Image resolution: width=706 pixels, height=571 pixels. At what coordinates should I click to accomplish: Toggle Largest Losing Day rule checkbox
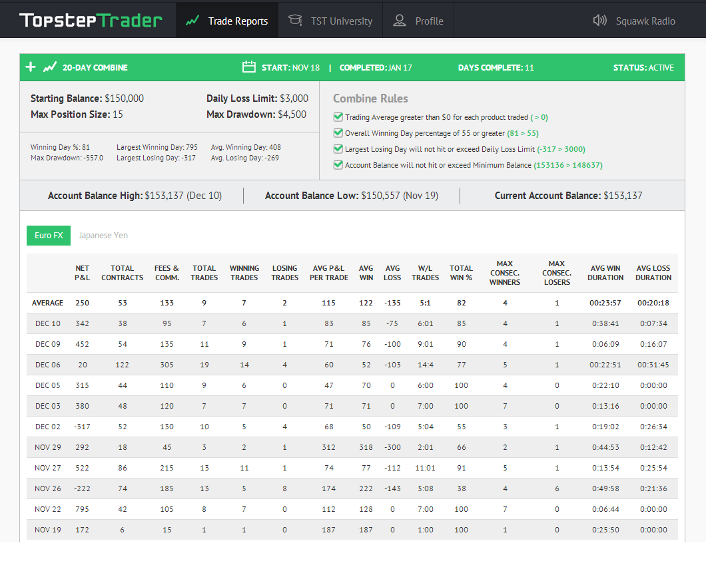pyautogui.click(x=338, y=149)
